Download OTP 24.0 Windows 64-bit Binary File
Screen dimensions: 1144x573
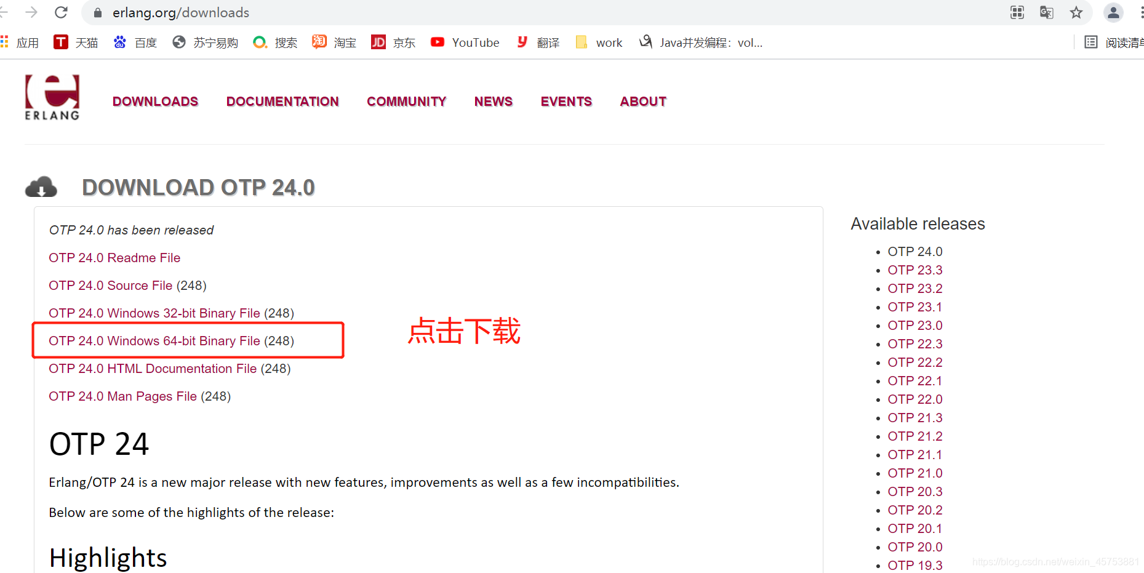[154, 341]
